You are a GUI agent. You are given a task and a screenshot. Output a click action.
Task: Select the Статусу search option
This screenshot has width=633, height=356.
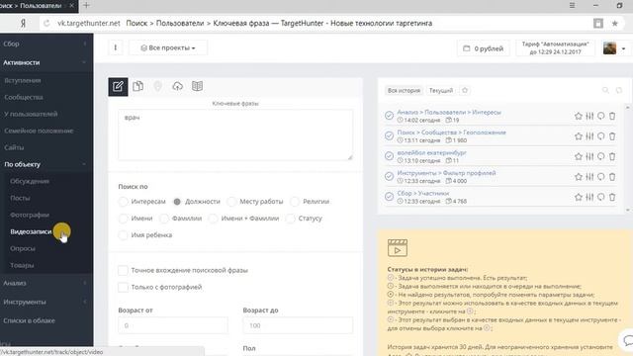point(290,219)
